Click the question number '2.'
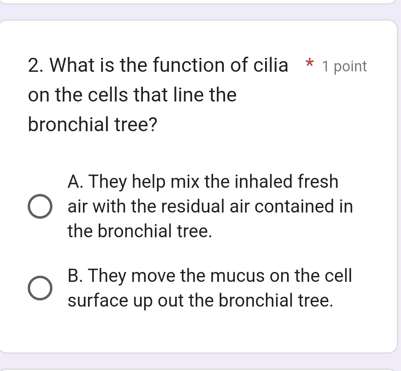The width and height of the screenshot is (401, 371). point(36,65)
